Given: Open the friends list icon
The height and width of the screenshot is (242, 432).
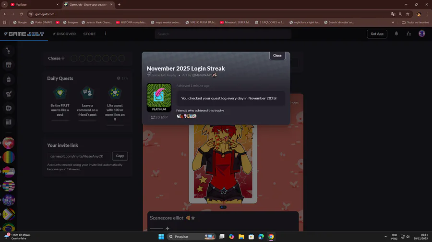Looking at the screenshot, I should [408, 34].
